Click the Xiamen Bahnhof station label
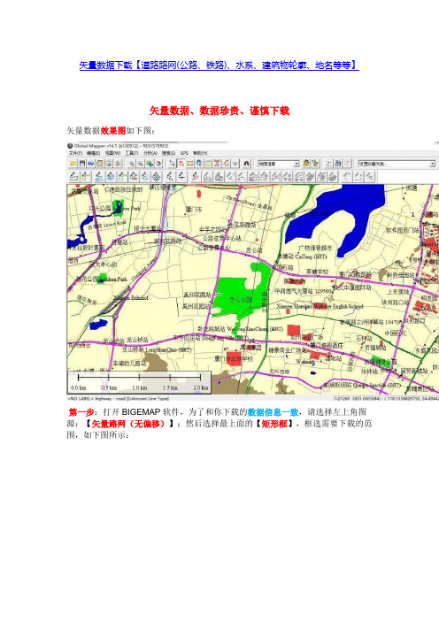439x621 pixels. click(131, 297)
